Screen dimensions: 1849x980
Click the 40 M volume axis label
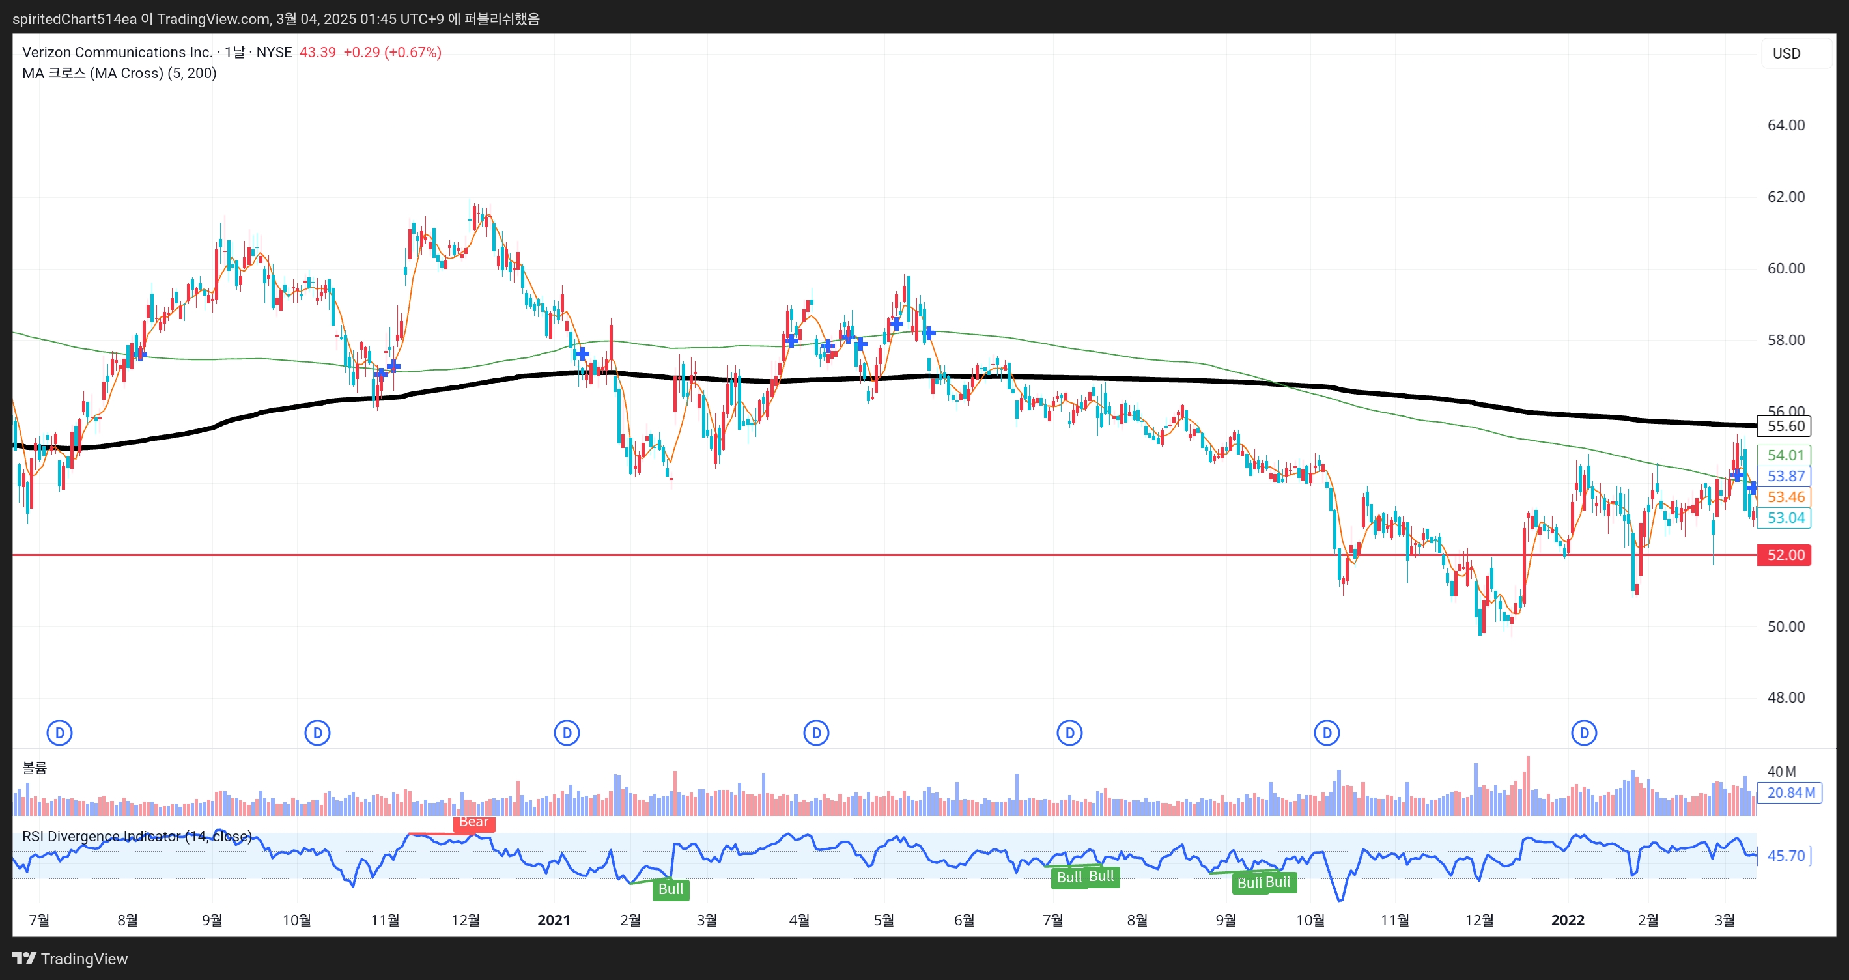click(x=1781, y=772)
